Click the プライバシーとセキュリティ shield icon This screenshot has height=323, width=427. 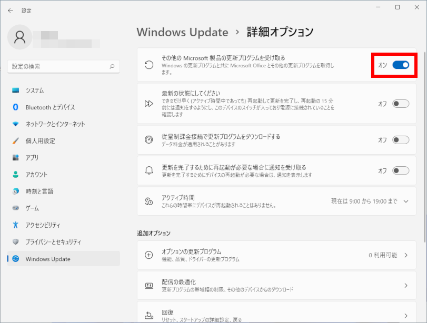coord(15,242)
